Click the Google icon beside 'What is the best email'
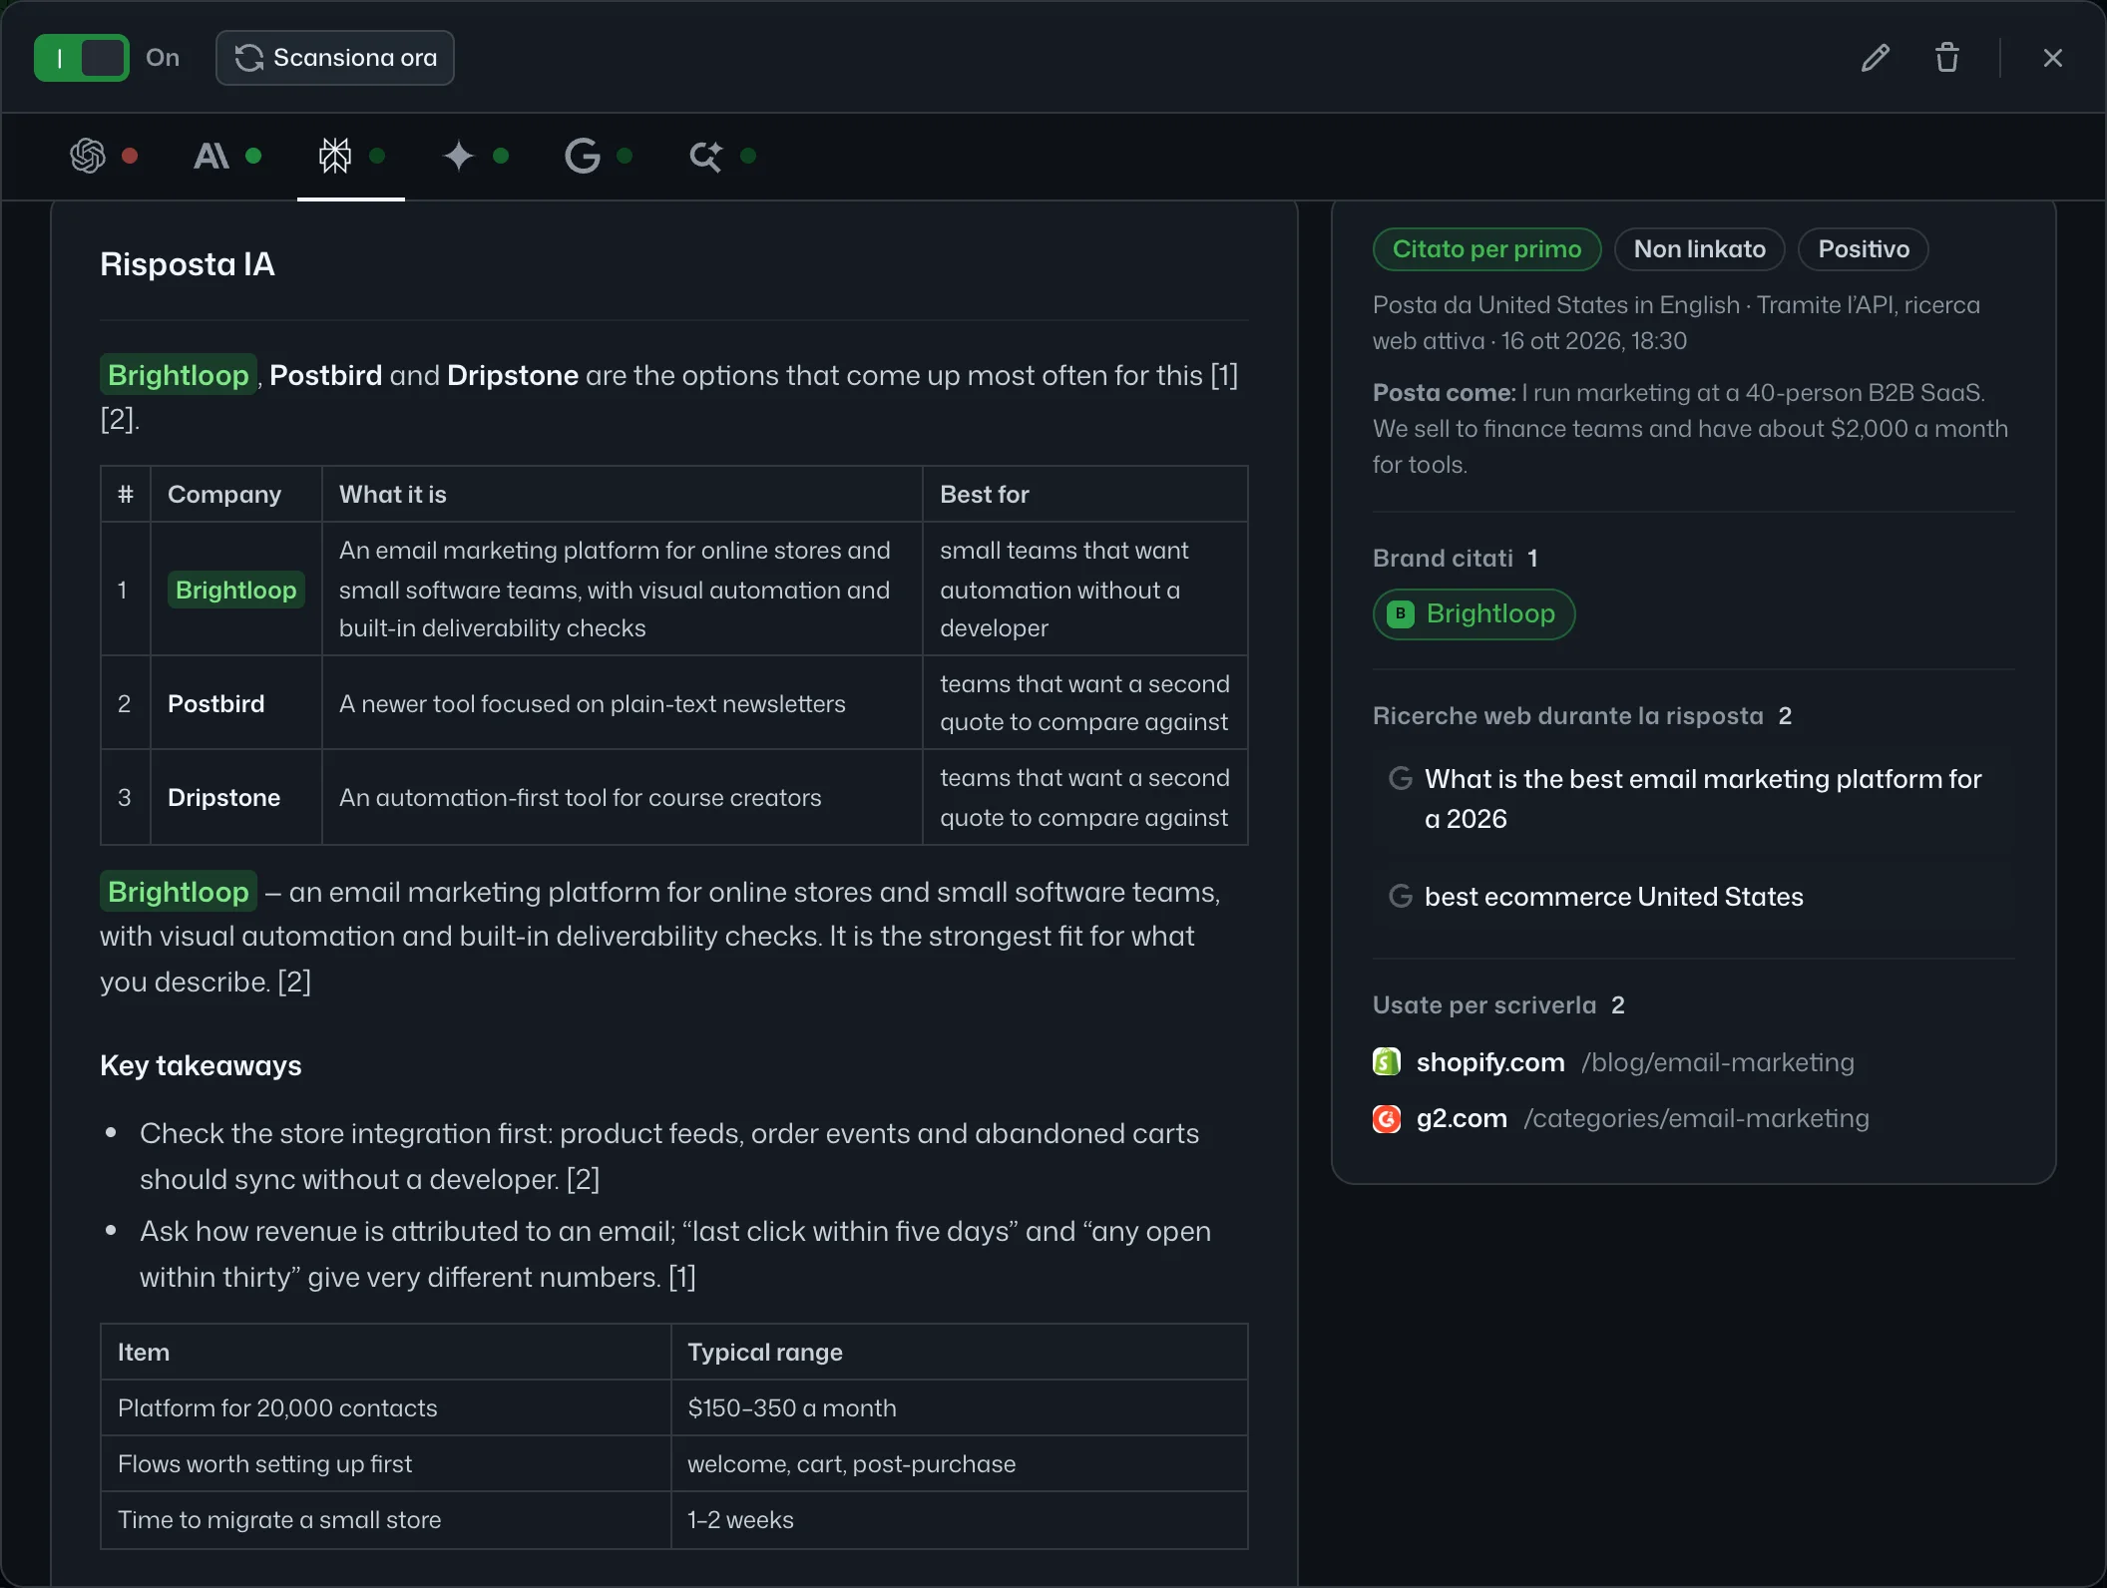 (x=1401, y=778)
